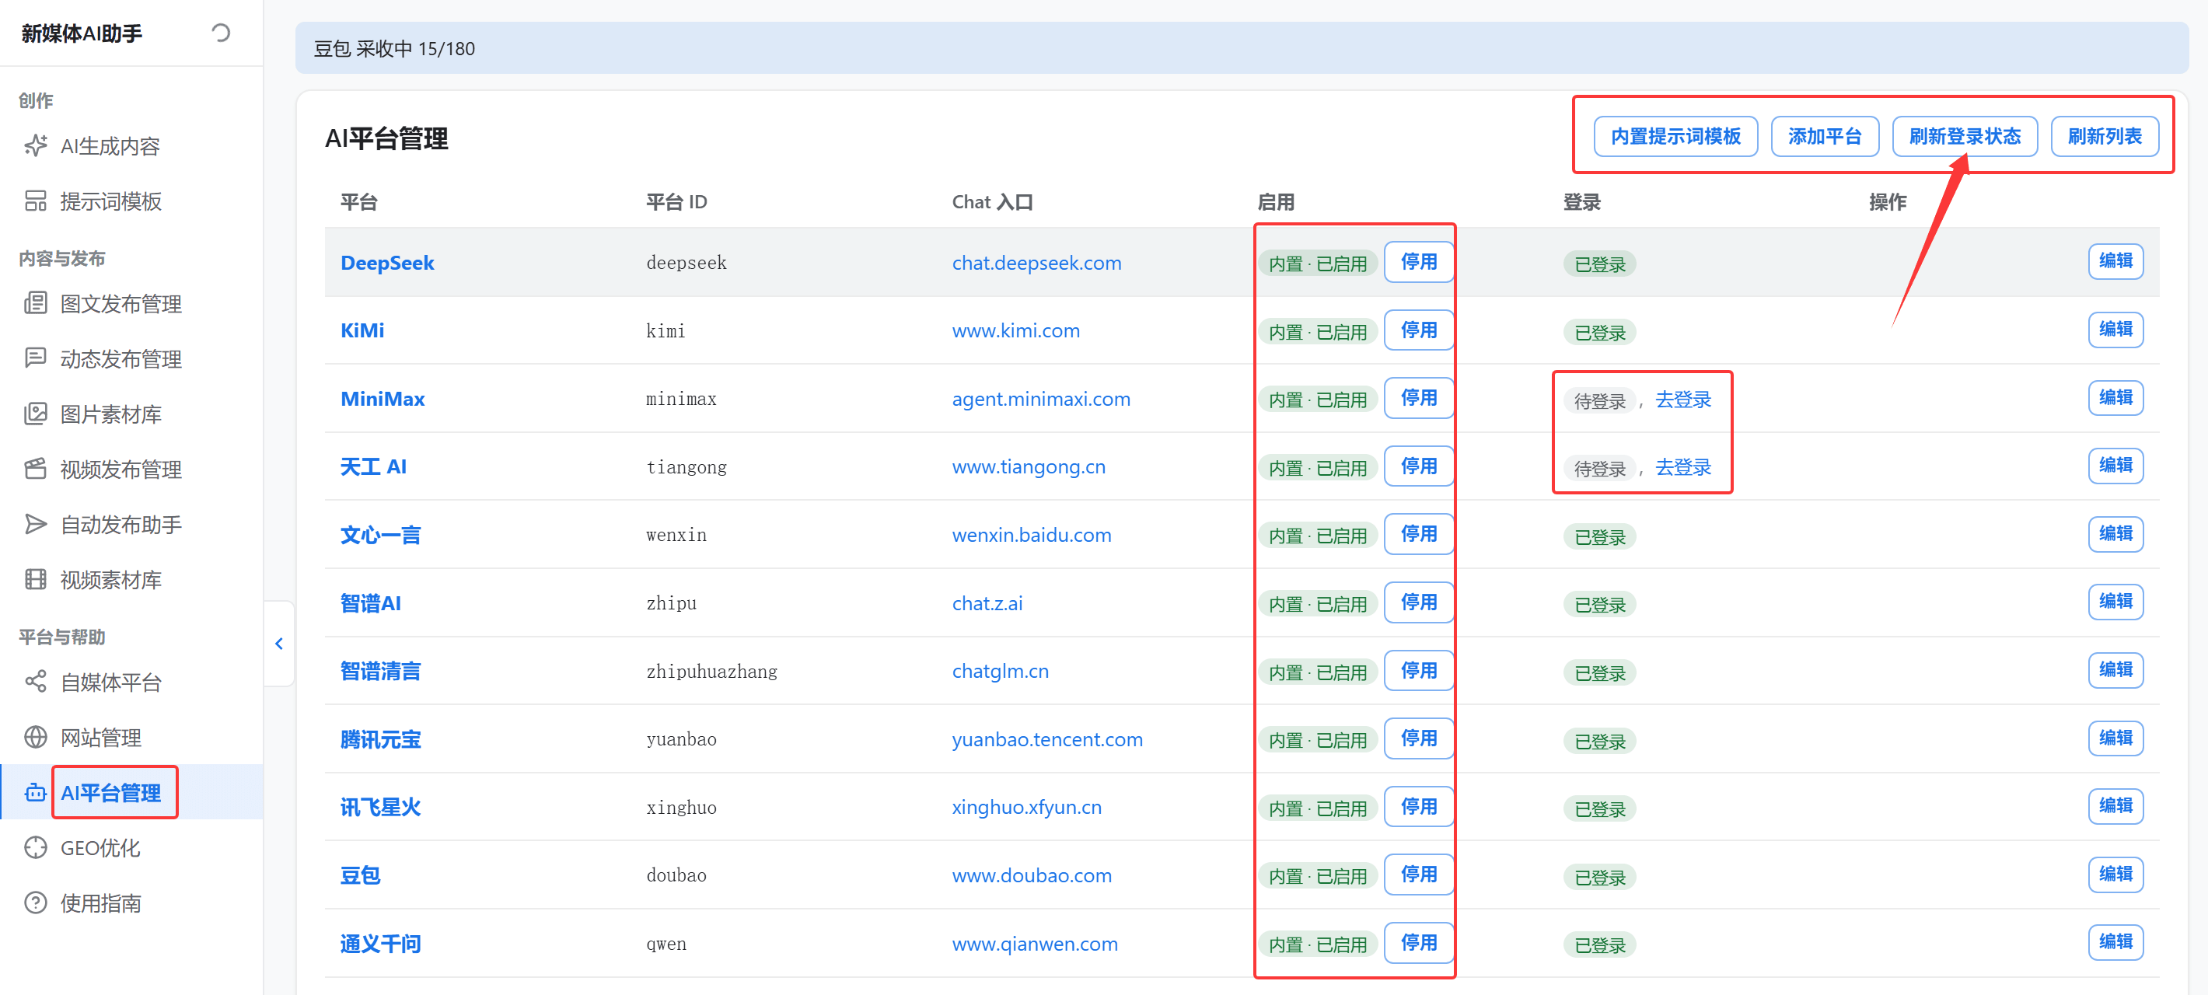Click the 自动发布助手 paper-plane icon
The height and width of the screenshot is (995, 2208).
(35, 525)
